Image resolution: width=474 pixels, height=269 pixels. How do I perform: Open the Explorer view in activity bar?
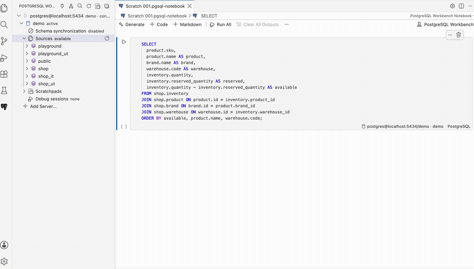click(4, 8)
